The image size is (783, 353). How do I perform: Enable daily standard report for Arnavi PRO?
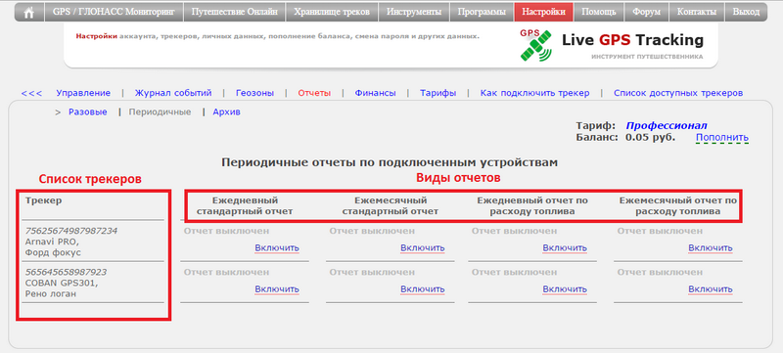point(277,247)
